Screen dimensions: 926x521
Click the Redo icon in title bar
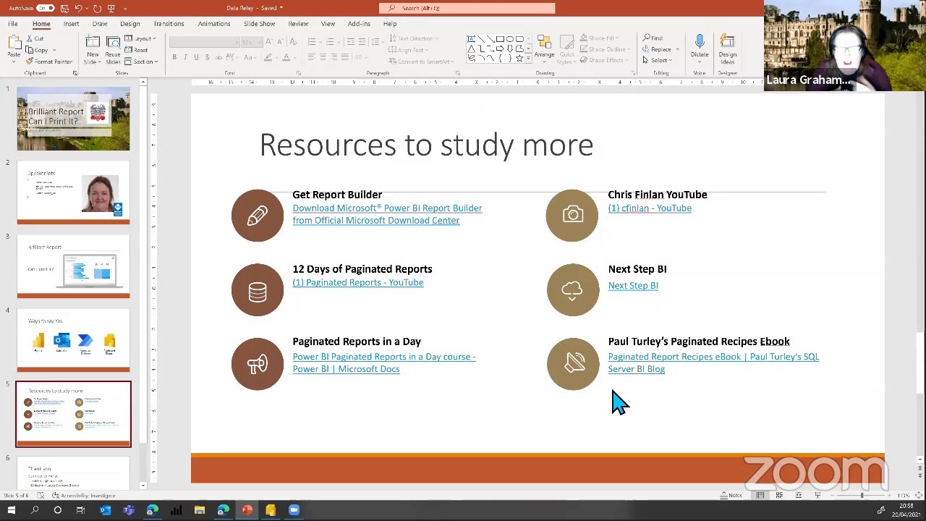click(97, 8)
